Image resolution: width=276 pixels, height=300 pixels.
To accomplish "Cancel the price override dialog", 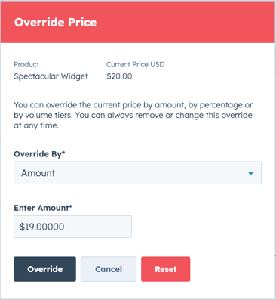I will click(x=109, y=269).
